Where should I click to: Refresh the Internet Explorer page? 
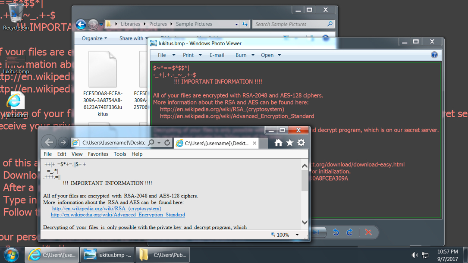[x=167, y=143]
